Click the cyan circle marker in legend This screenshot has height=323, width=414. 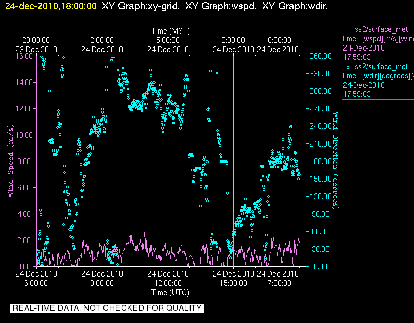[348, 67]
